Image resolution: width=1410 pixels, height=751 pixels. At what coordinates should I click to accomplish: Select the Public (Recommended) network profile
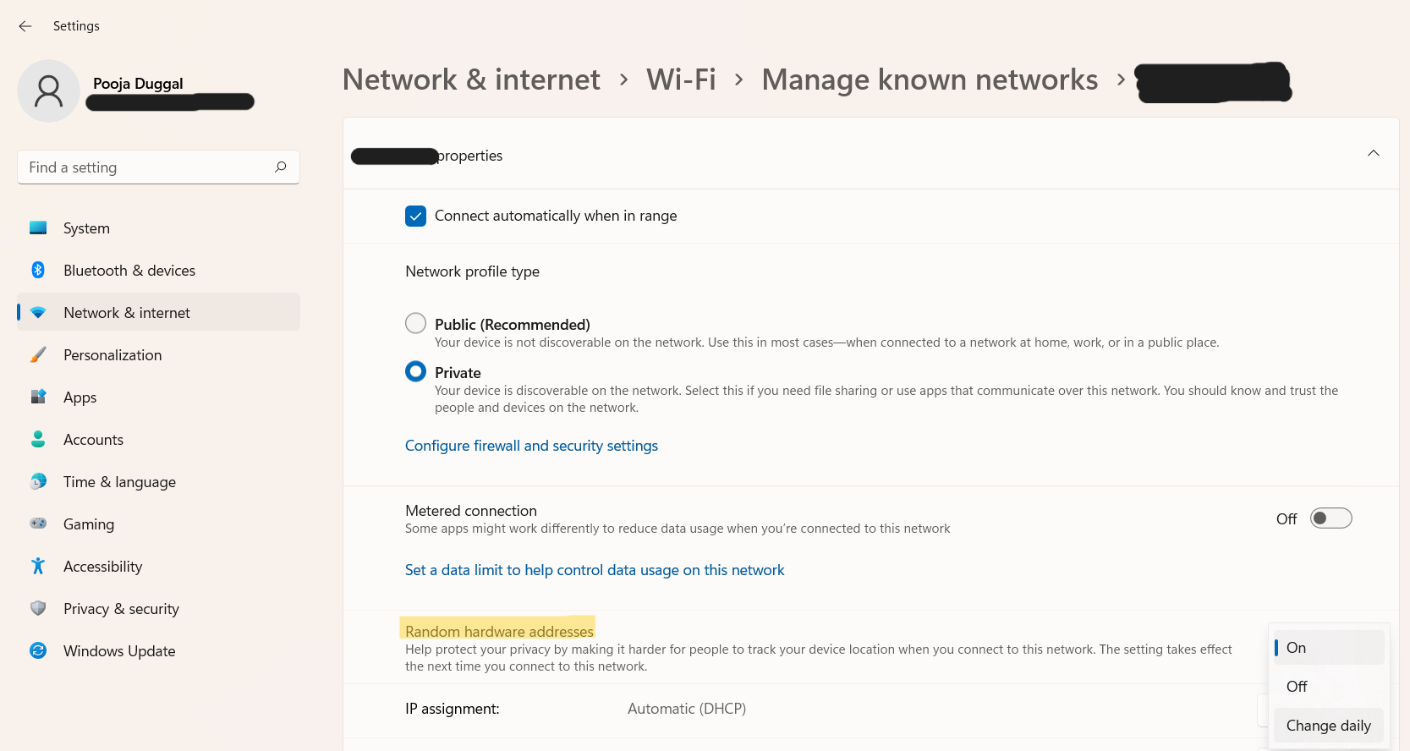click(415, 323)
